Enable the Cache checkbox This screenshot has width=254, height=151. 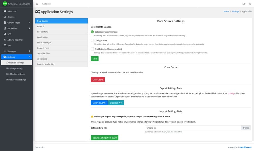(x=92, y=49)
